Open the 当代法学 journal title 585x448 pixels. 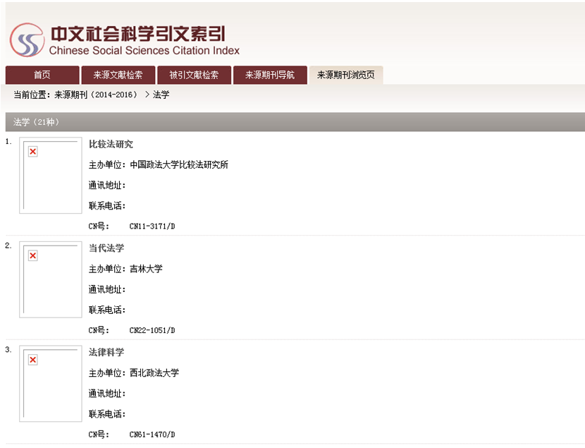click(x=106, y=248)
